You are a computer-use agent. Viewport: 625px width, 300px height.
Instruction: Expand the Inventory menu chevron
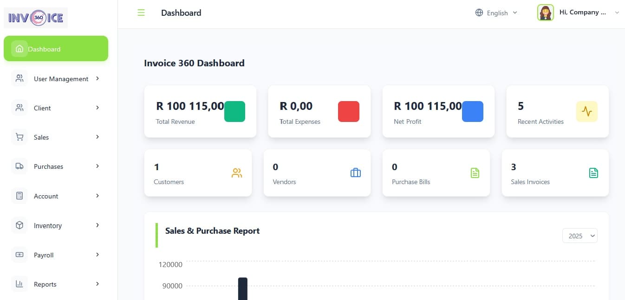[x=97, y=225]
